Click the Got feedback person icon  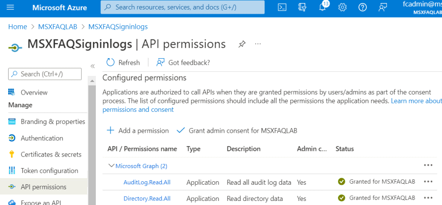coord(160,63)
